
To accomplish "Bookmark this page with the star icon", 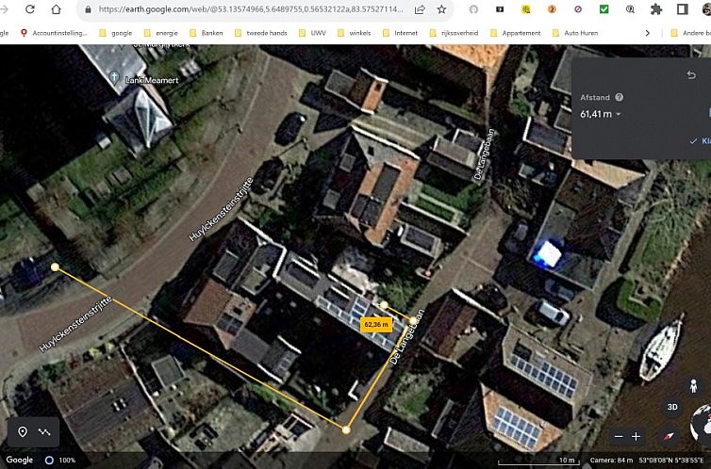I will pyautogui.click(x=440, y=9).
